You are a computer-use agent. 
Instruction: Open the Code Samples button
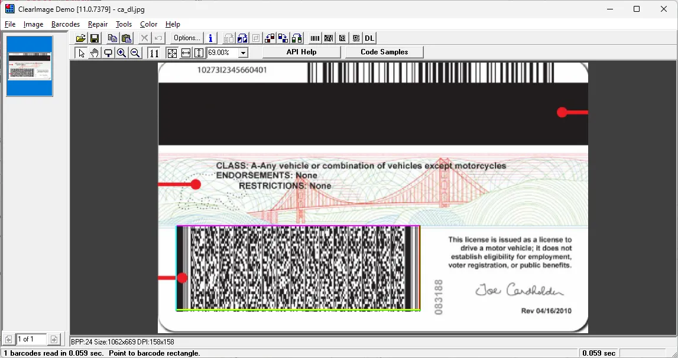(384, 52)
